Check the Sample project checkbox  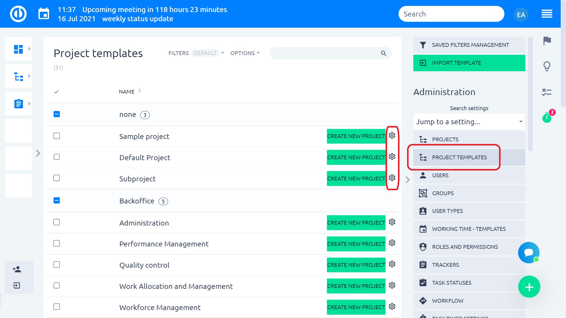pyautogui.click(x=57, y=136)
